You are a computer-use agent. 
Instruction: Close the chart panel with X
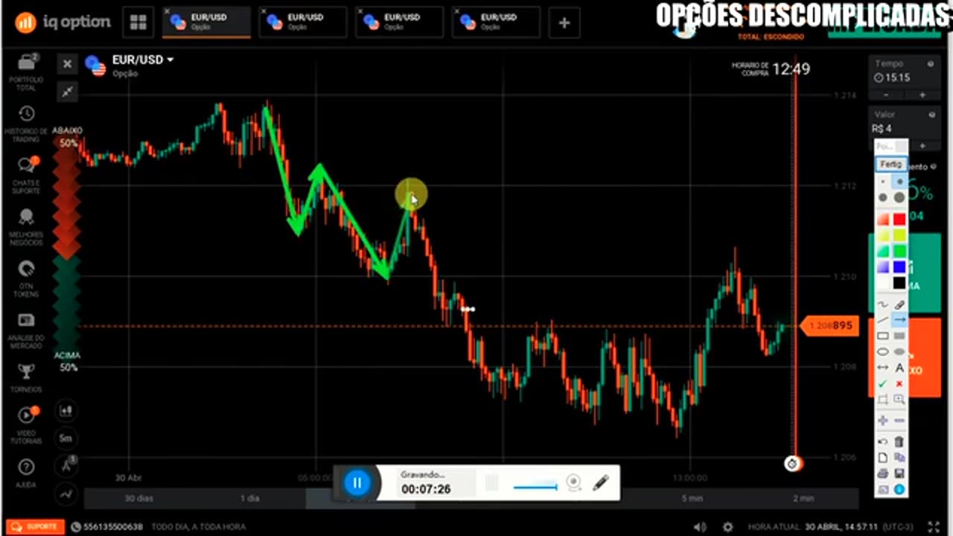[67, 64]
